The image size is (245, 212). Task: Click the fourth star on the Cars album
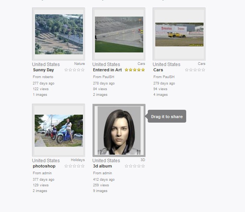pyautogui.click(x=199, y=70)
